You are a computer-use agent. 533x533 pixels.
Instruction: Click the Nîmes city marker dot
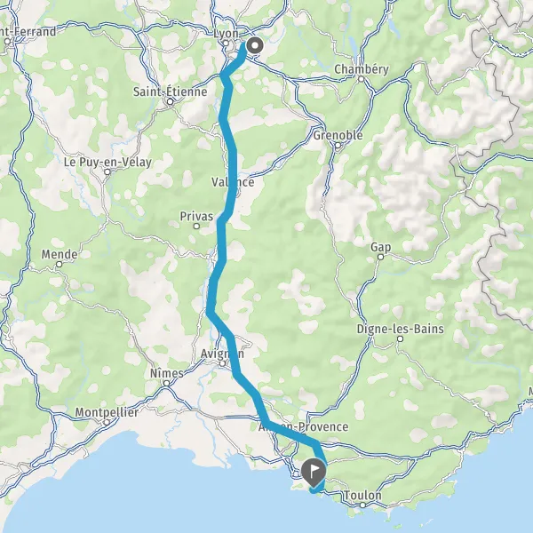167,384
